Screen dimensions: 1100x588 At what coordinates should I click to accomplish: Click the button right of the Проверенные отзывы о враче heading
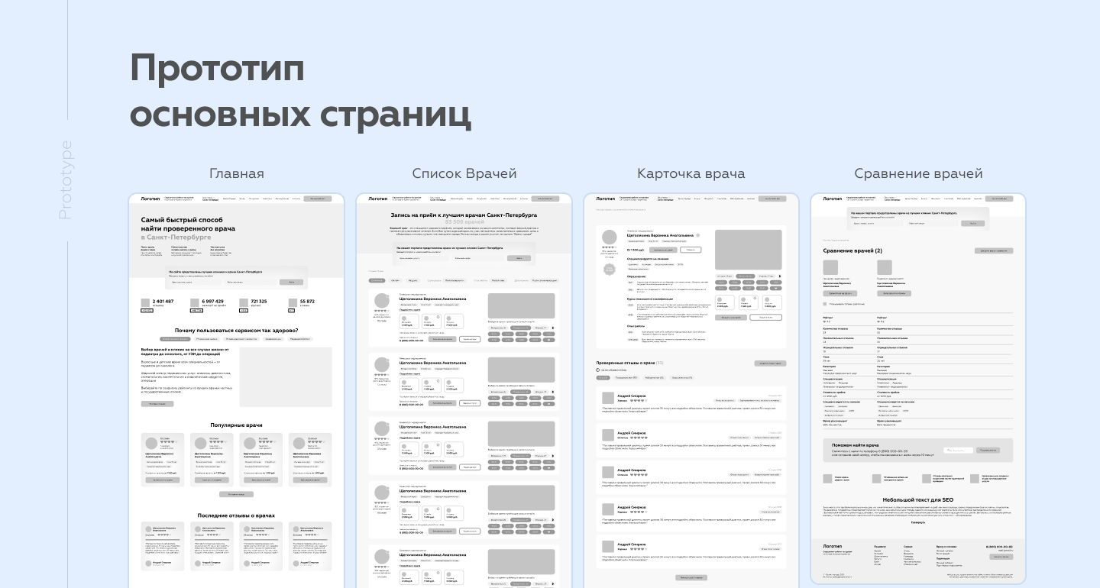pos(770,363)
